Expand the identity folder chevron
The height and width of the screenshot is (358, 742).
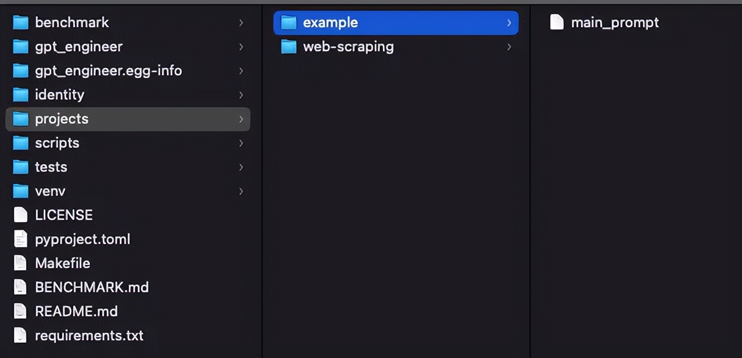tap(241, 95)
